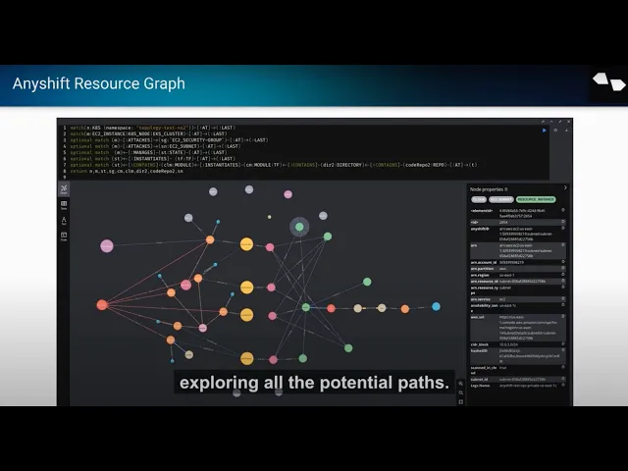
Task: Place cursor on query line 1 'match(n:K8S'
Action: point(153,128)
